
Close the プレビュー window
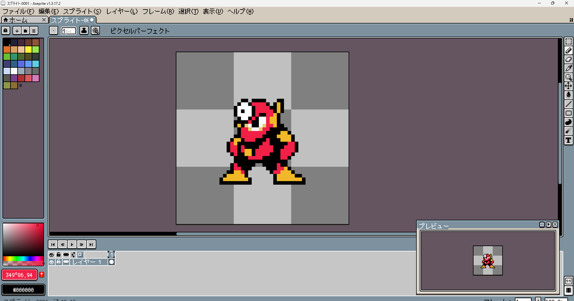(x=555, y=225)
